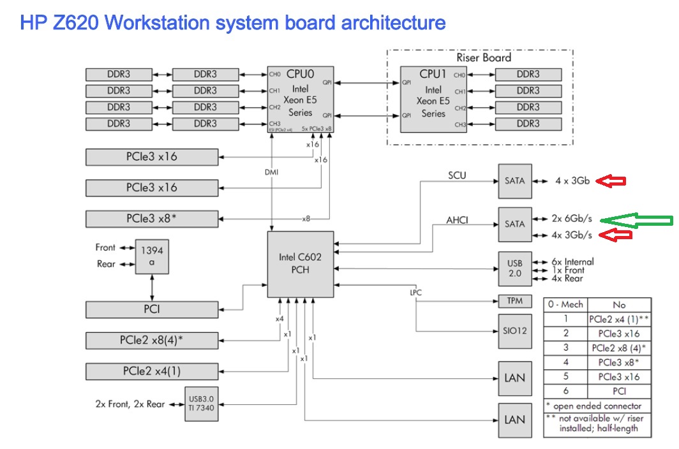Select the USB 2.0 block

click(515, 269)
